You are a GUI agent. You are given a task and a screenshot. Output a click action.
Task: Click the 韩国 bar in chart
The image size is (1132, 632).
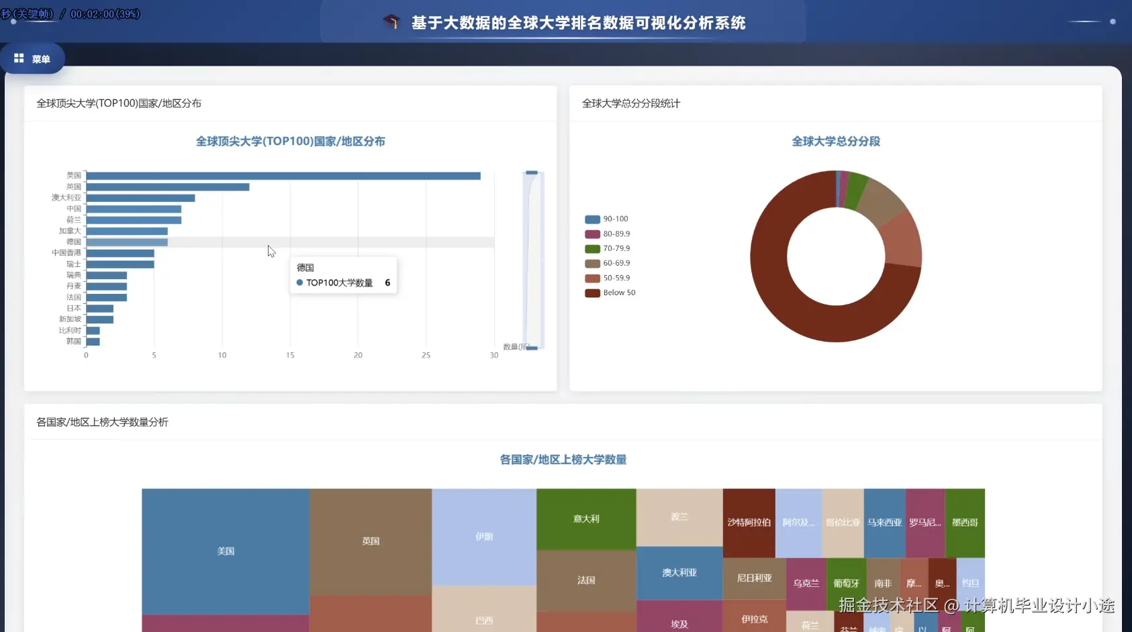(x=93, y=341)
